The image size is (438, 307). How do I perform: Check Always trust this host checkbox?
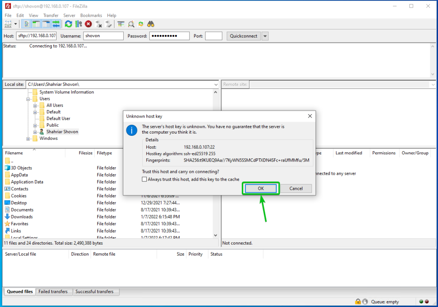(x=144, y=179)
